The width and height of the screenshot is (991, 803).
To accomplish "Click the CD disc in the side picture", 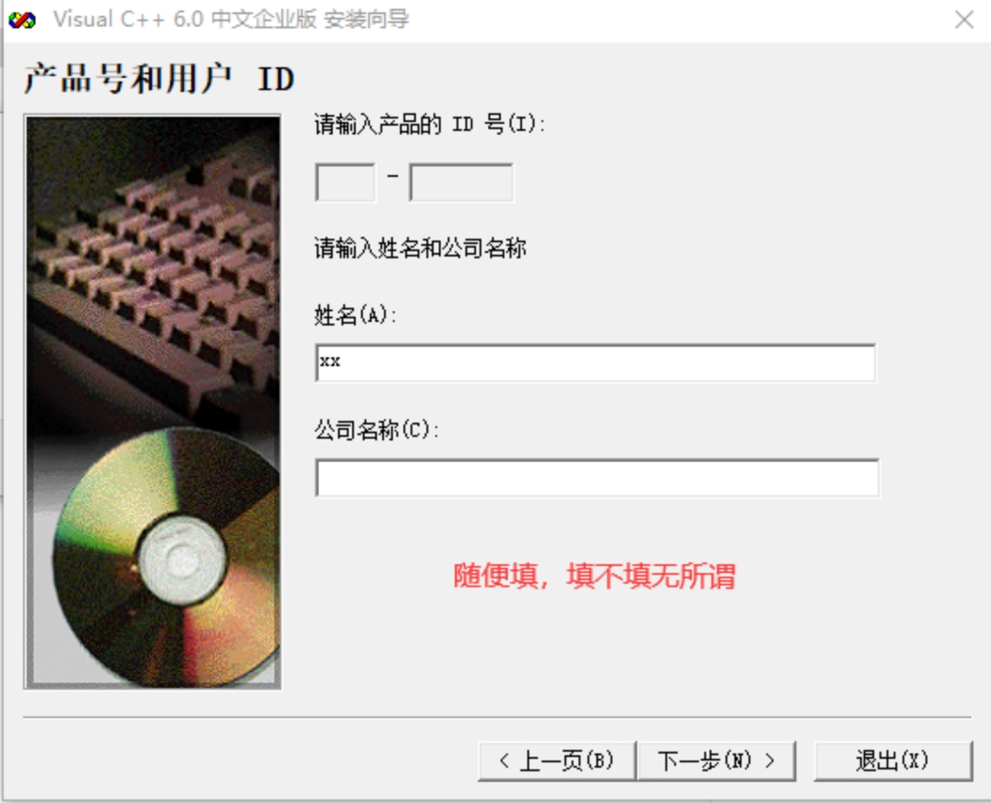I will click(167, 557).
